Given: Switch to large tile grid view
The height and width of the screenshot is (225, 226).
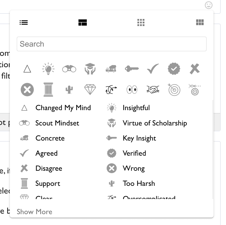Looking at the screenshot, I should 200,22.
